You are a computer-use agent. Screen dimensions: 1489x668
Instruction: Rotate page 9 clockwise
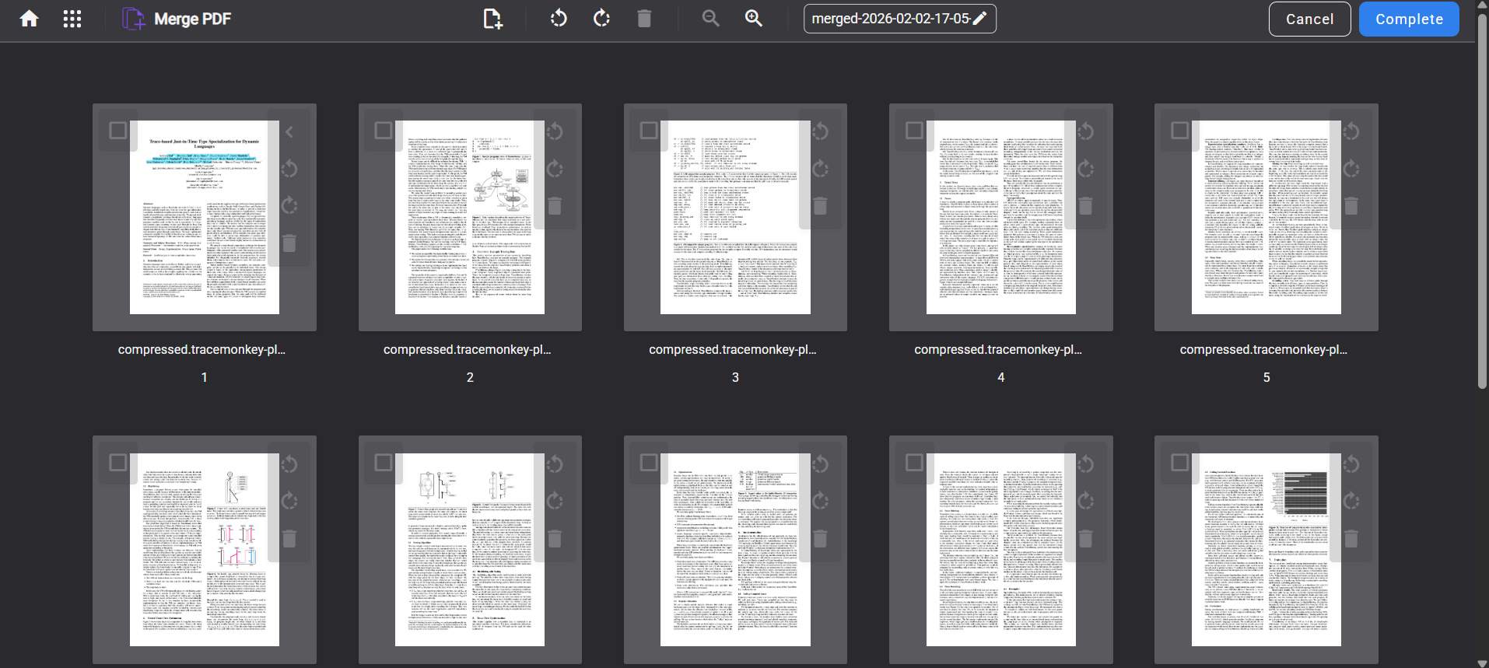click(1086, 501)
